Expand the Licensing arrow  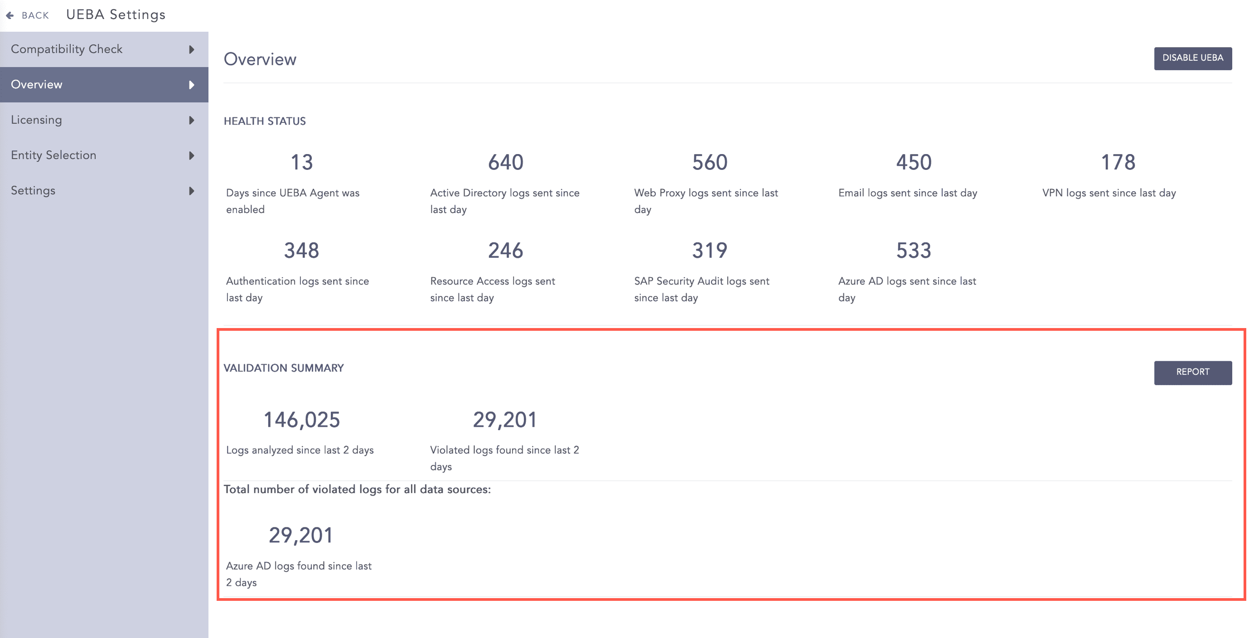192,120
